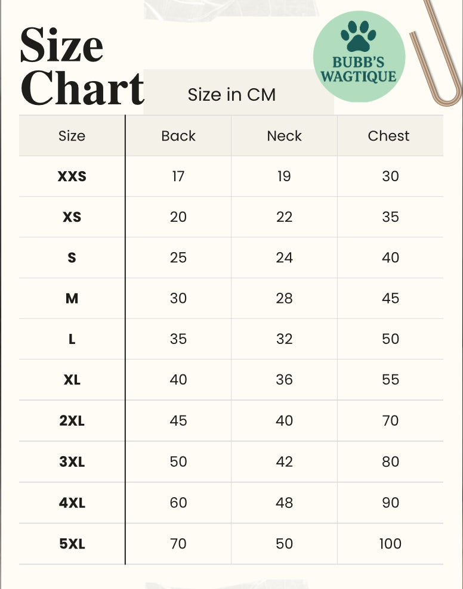Select the XXS size row label
This screenshot has width=463, height=589.
[x=72, y=176]
